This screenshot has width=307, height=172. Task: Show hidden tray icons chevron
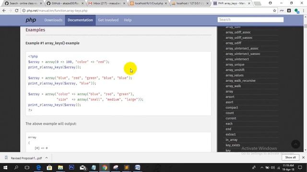262,168
